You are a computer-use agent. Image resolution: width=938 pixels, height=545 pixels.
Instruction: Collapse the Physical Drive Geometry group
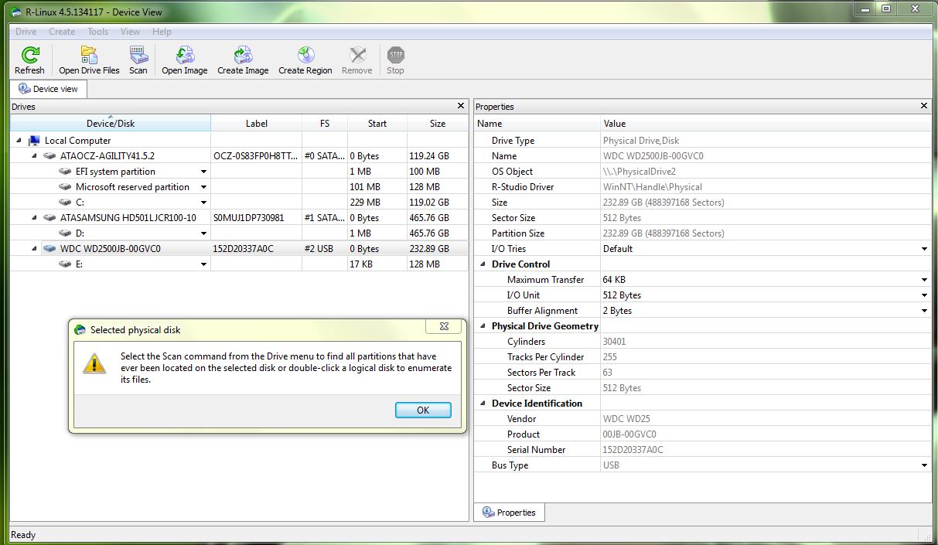point(483,326)
